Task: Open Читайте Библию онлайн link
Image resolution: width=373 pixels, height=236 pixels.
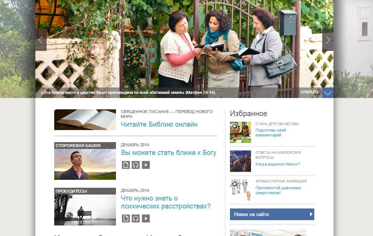Action: (x=159, y=124)
